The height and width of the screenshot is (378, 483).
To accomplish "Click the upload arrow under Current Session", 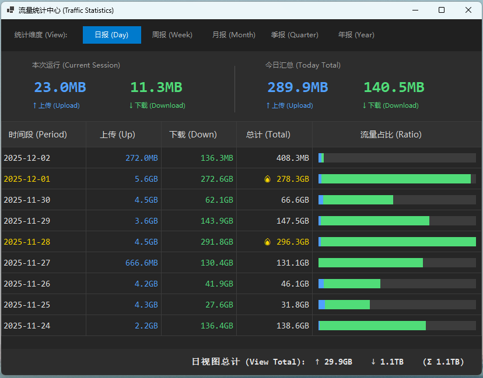I will coord(34,105).
